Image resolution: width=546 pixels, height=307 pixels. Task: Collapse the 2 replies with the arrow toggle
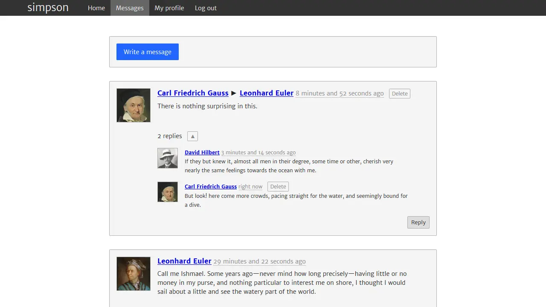pos(192,136)
